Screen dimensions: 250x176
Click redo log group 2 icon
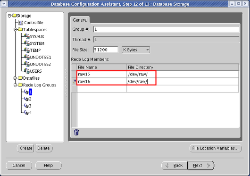pyautogui.click(x=26, y=99)
